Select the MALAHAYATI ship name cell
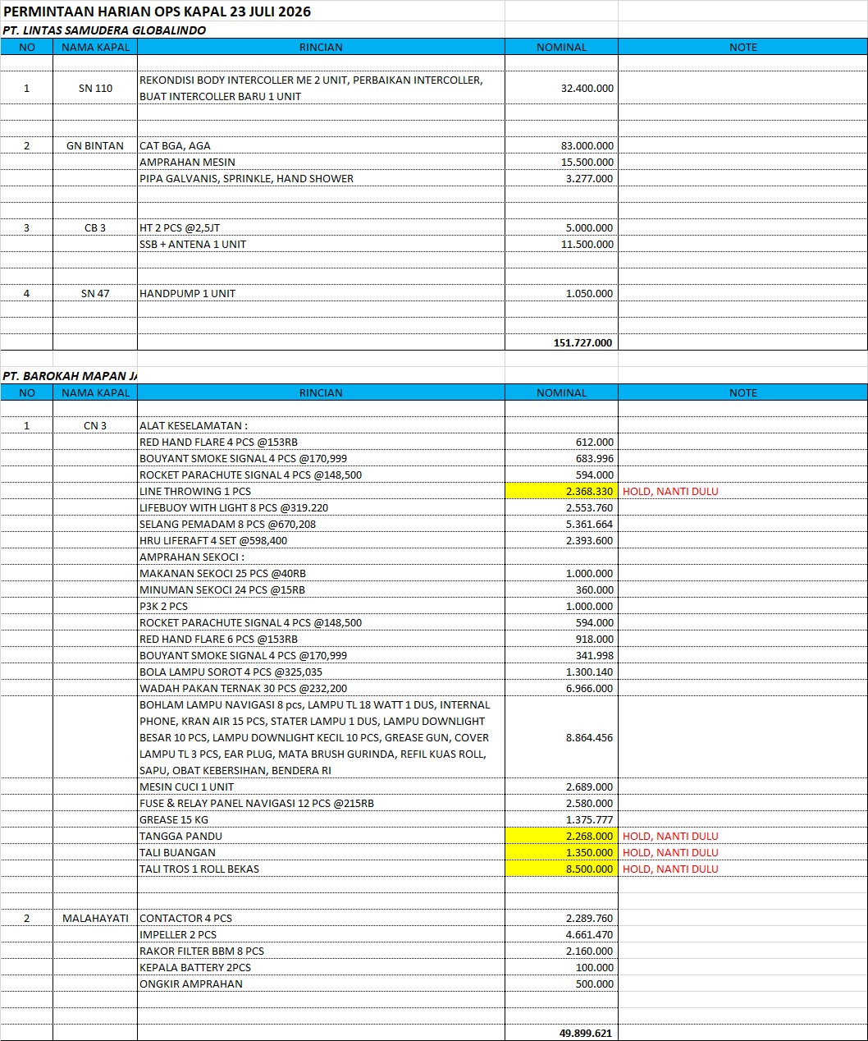Viewport: 868px width, 1041px height. coord(95,918)
